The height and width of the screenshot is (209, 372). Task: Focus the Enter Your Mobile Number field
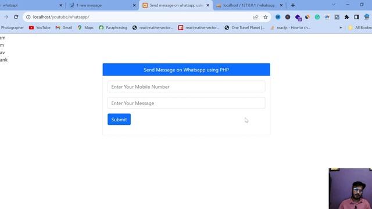pyautogui.click(x=186, y=87)
